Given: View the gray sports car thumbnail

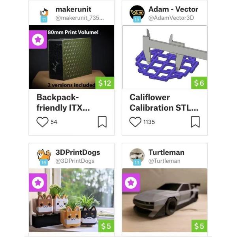Looking at the screenshot, I should pyautogui.click(x=165, y=200).
